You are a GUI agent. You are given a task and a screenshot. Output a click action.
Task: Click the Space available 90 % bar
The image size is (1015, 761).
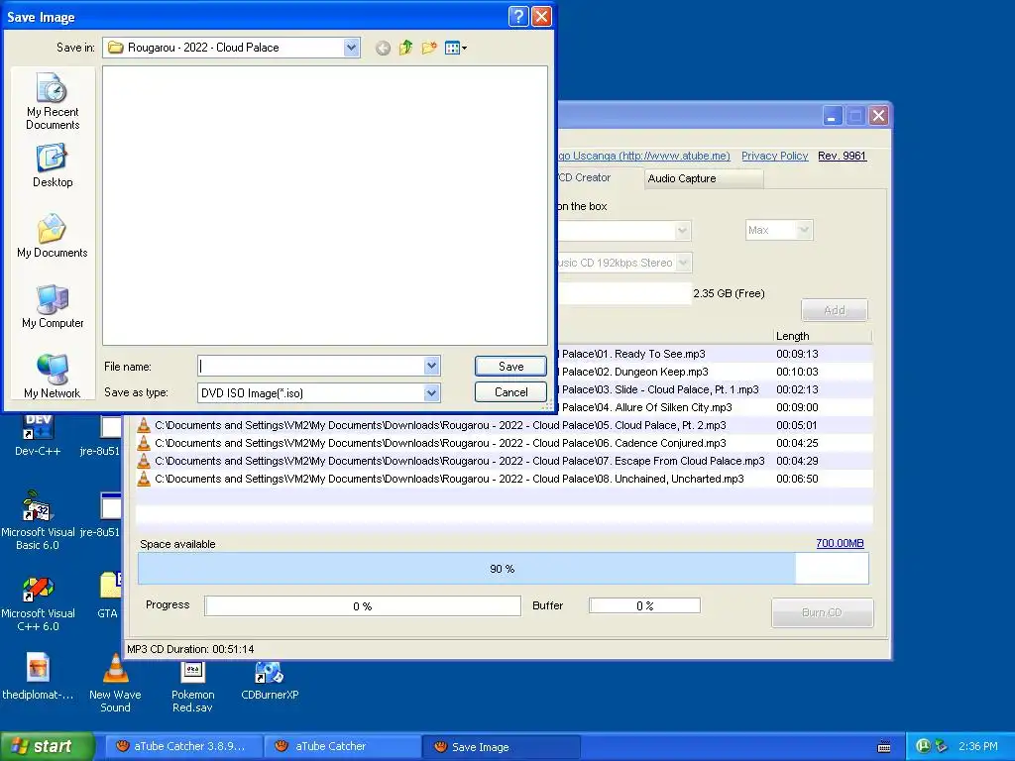pos(503,569)
